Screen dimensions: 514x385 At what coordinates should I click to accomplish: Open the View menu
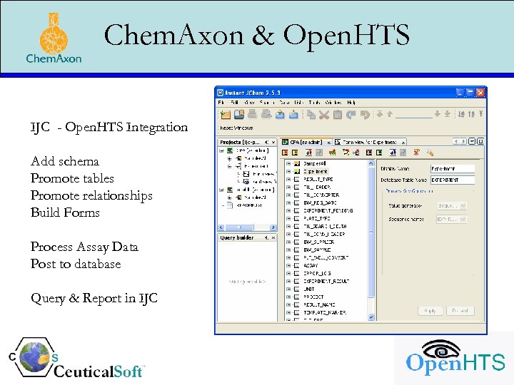point(249,103)
